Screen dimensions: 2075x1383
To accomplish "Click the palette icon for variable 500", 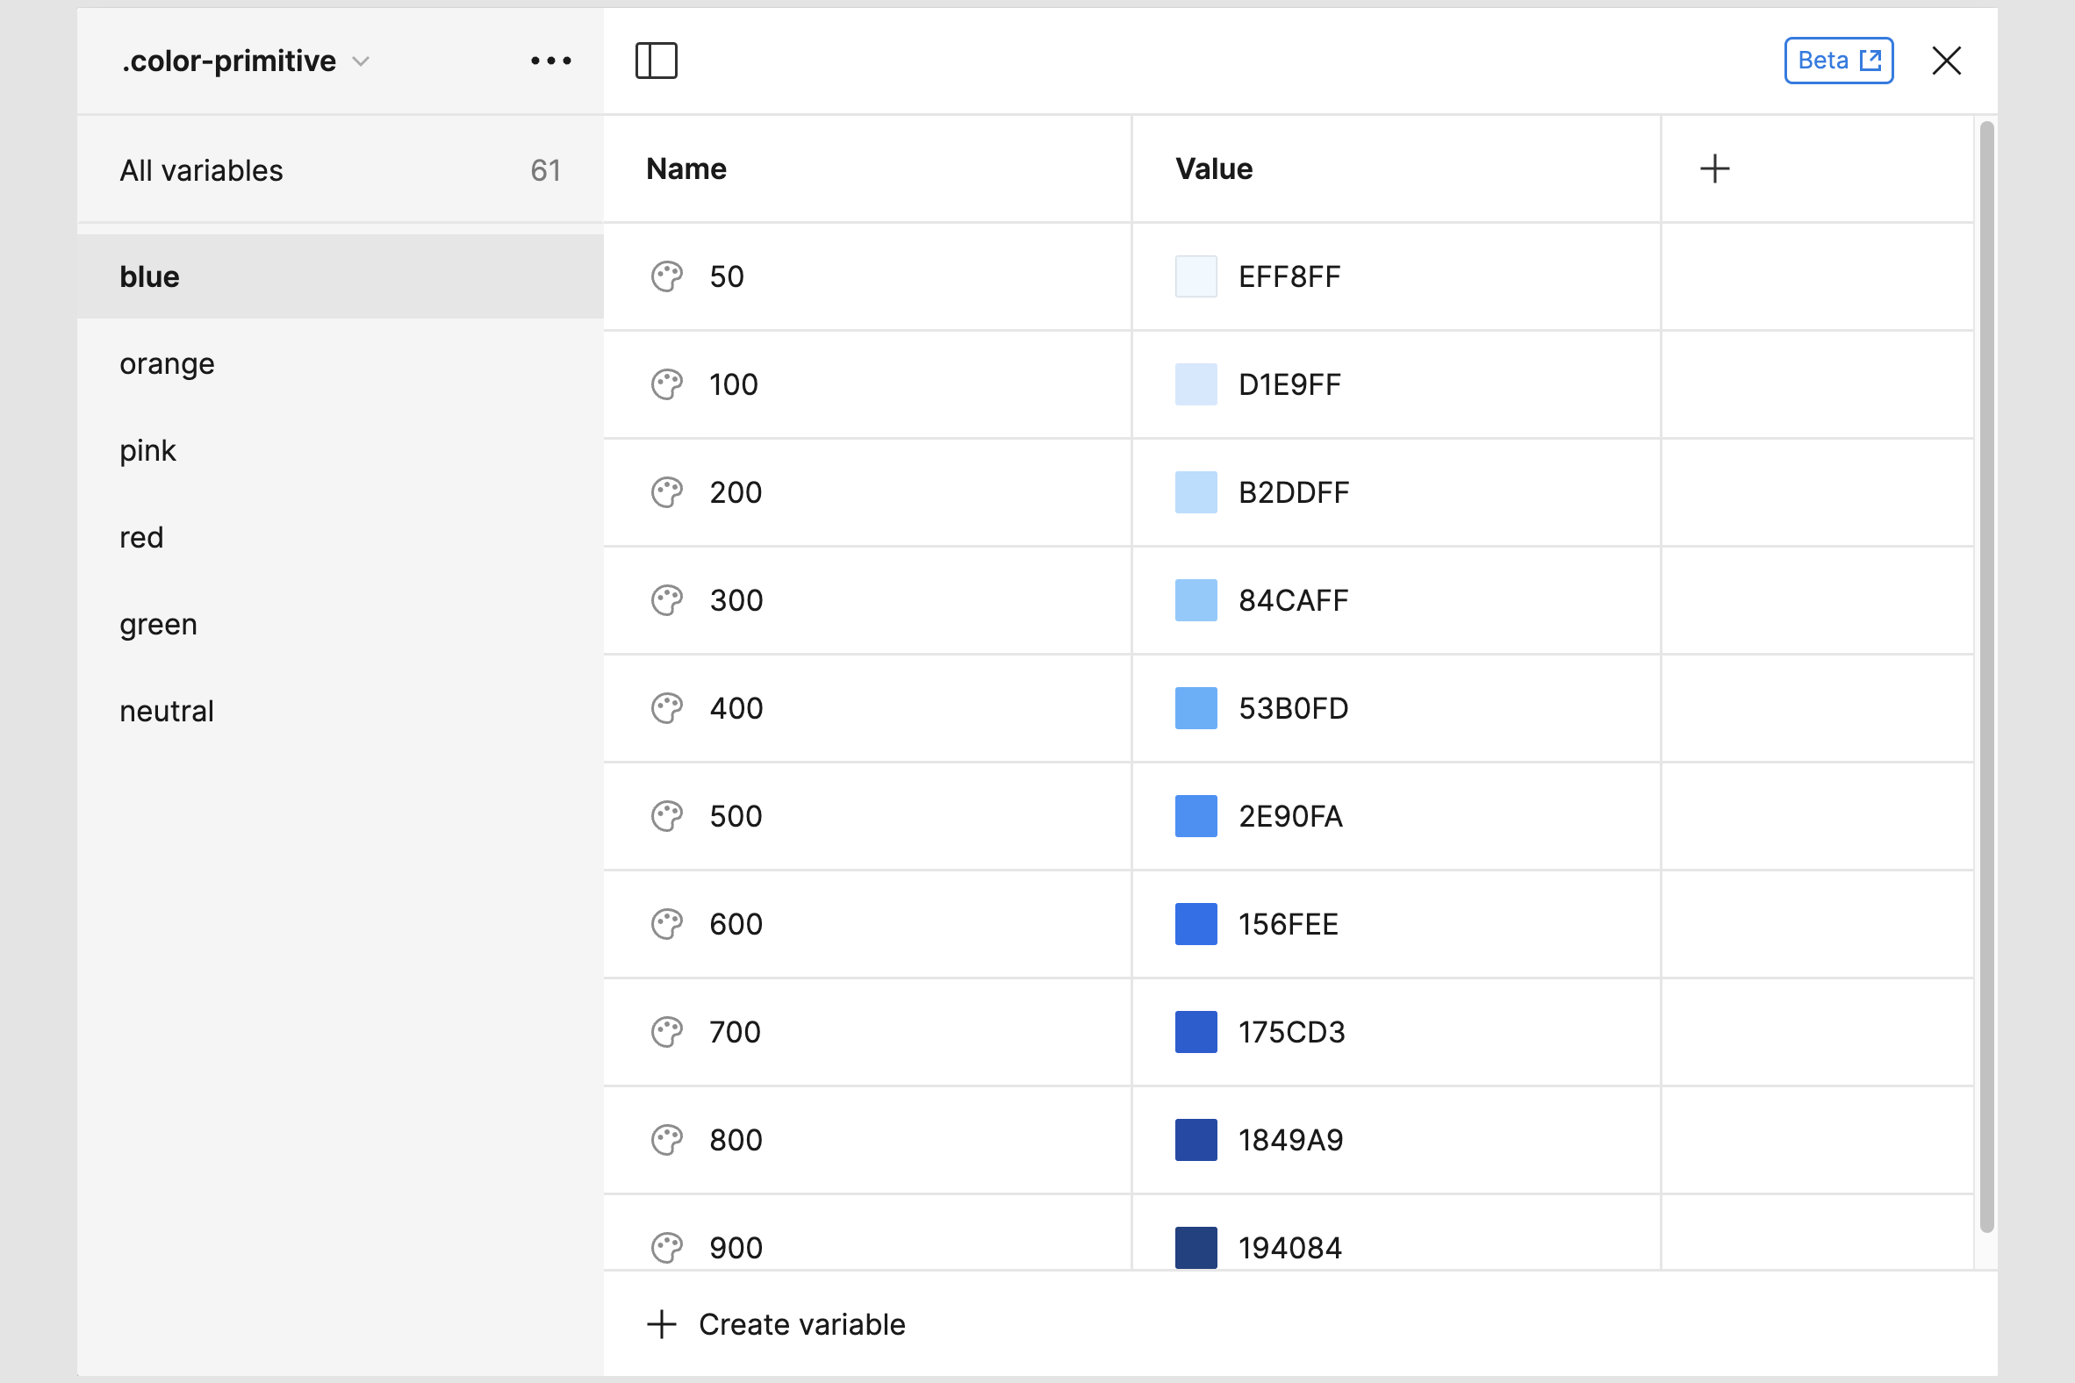I will coord(667,816).
